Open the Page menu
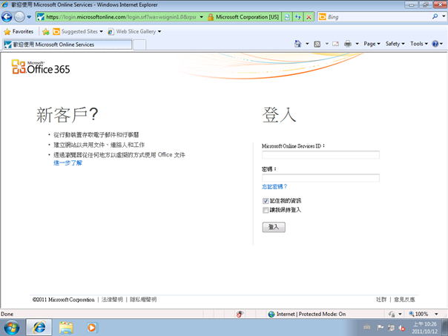This screenshot has height=336, width=448. tap(372, 44)
